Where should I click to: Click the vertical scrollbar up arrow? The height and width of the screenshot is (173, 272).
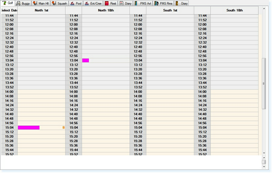tap(264, 8)
